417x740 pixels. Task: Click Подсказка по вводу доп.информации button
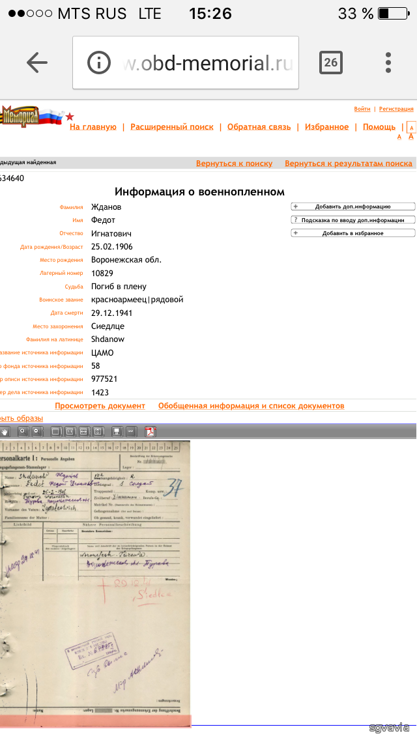coord(352,220)
